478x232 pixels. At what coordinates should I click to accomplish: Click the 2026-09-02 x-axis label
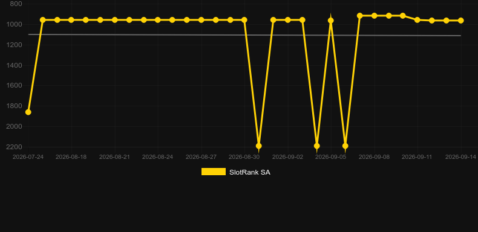(x=287, y=157)
